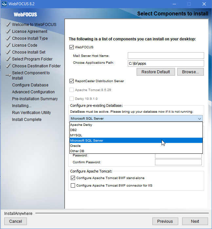Click the 'License Code' step
The height and width of the screenshot is (229, 212).
click(x=25, y=45)
